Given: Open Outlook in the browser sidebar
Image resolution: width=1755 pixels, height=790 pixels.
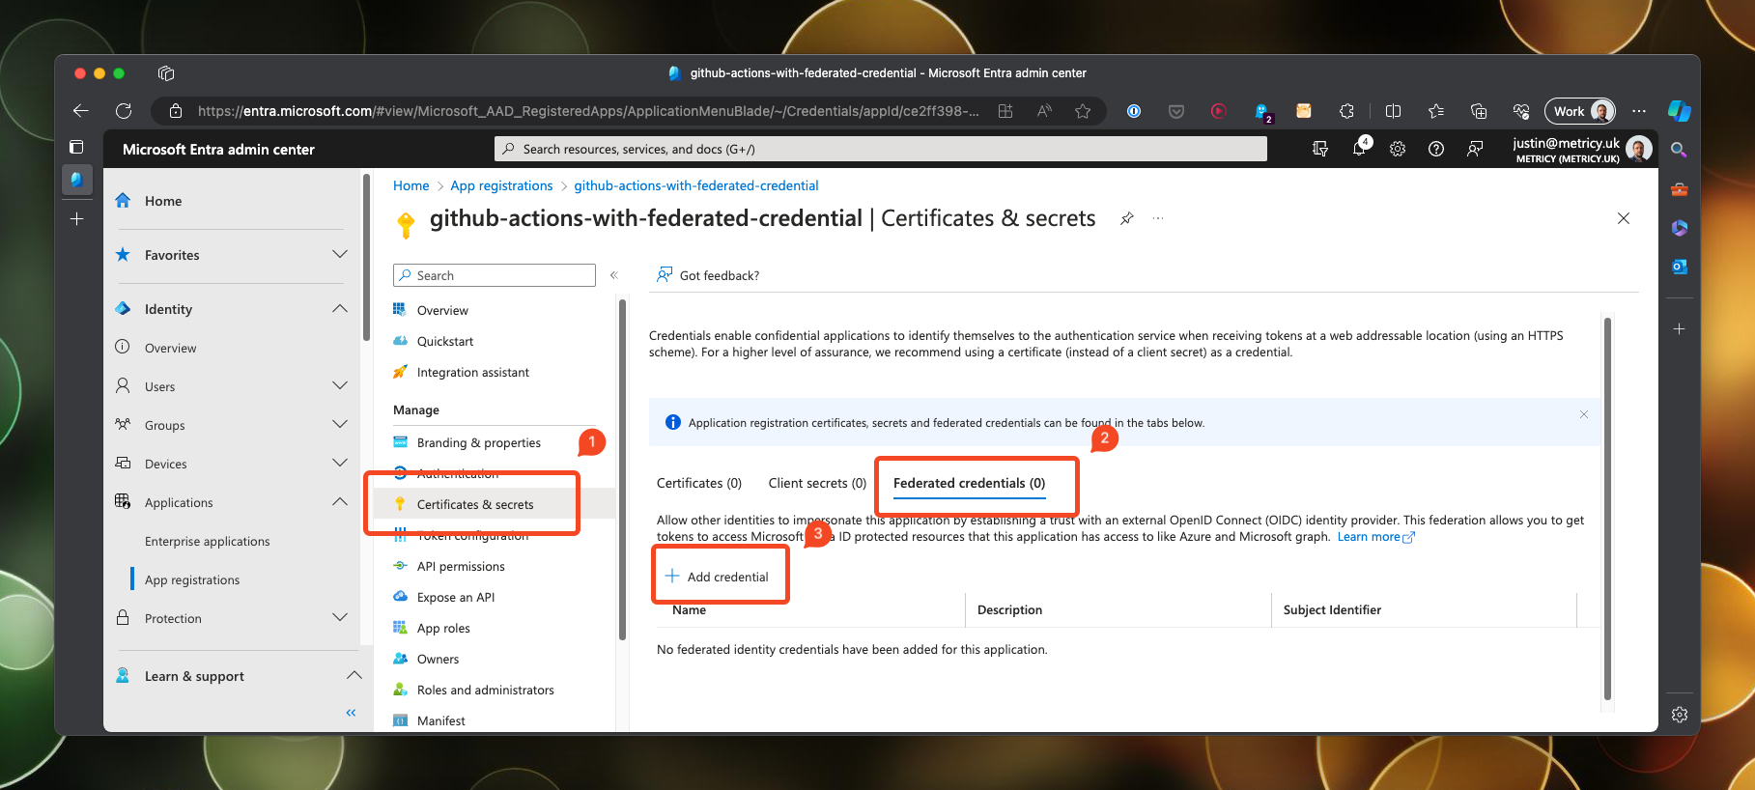Looking at the screenshot, I should [x=1680, y=267].
